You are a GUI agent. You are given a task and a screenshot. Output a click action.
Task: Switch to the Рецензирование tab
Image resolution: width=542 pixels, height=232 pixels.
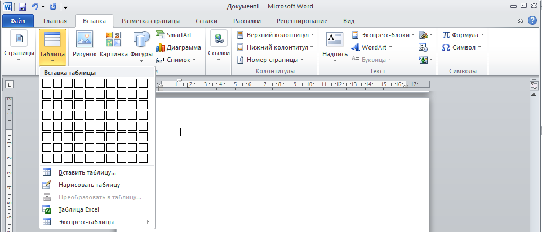click(302, 21)
